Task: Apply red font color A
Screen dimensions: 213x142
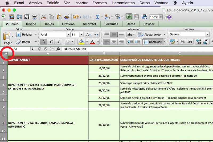Action: (92, 42)
